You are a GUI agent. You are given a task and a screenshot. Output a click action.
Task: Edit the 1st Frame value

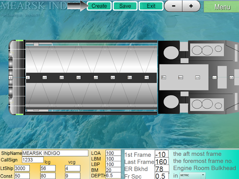click(x=162, y=154)
